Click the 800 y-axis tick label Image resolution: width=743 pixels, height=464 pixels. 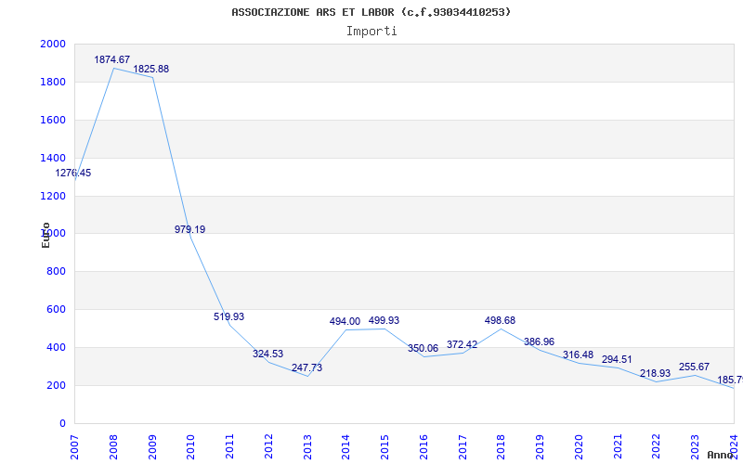pyautogui.click(x=57, y=272)
